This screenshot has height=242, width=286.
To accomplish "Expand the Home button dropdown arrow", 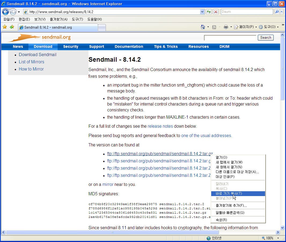I will point(208,27).
